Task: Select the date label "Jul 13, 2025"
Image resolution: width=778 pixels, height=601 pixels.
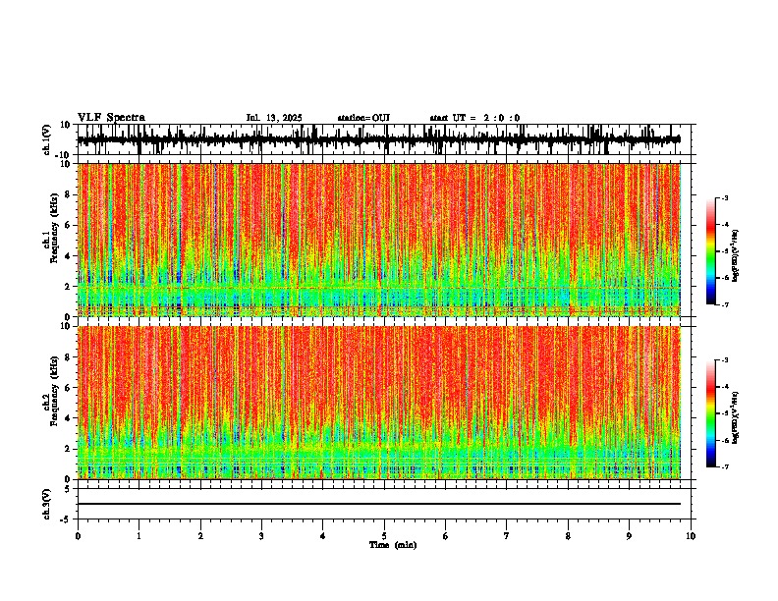Action: [x=274, y=118]
